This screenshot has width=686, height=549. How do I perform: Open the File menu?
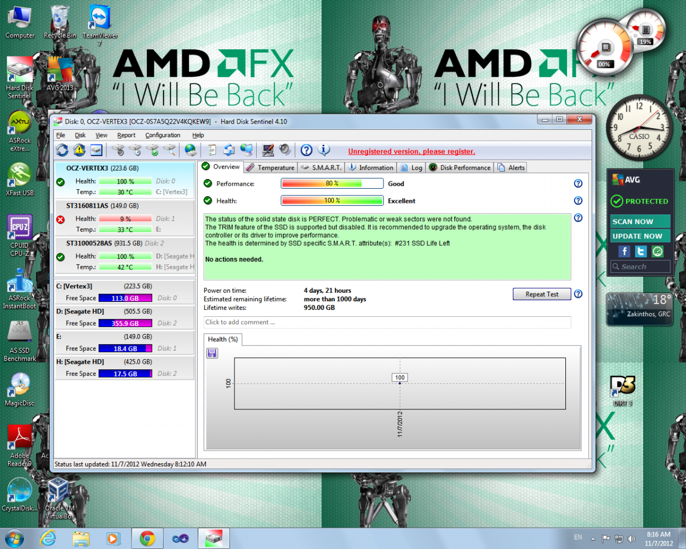point(61,136)
